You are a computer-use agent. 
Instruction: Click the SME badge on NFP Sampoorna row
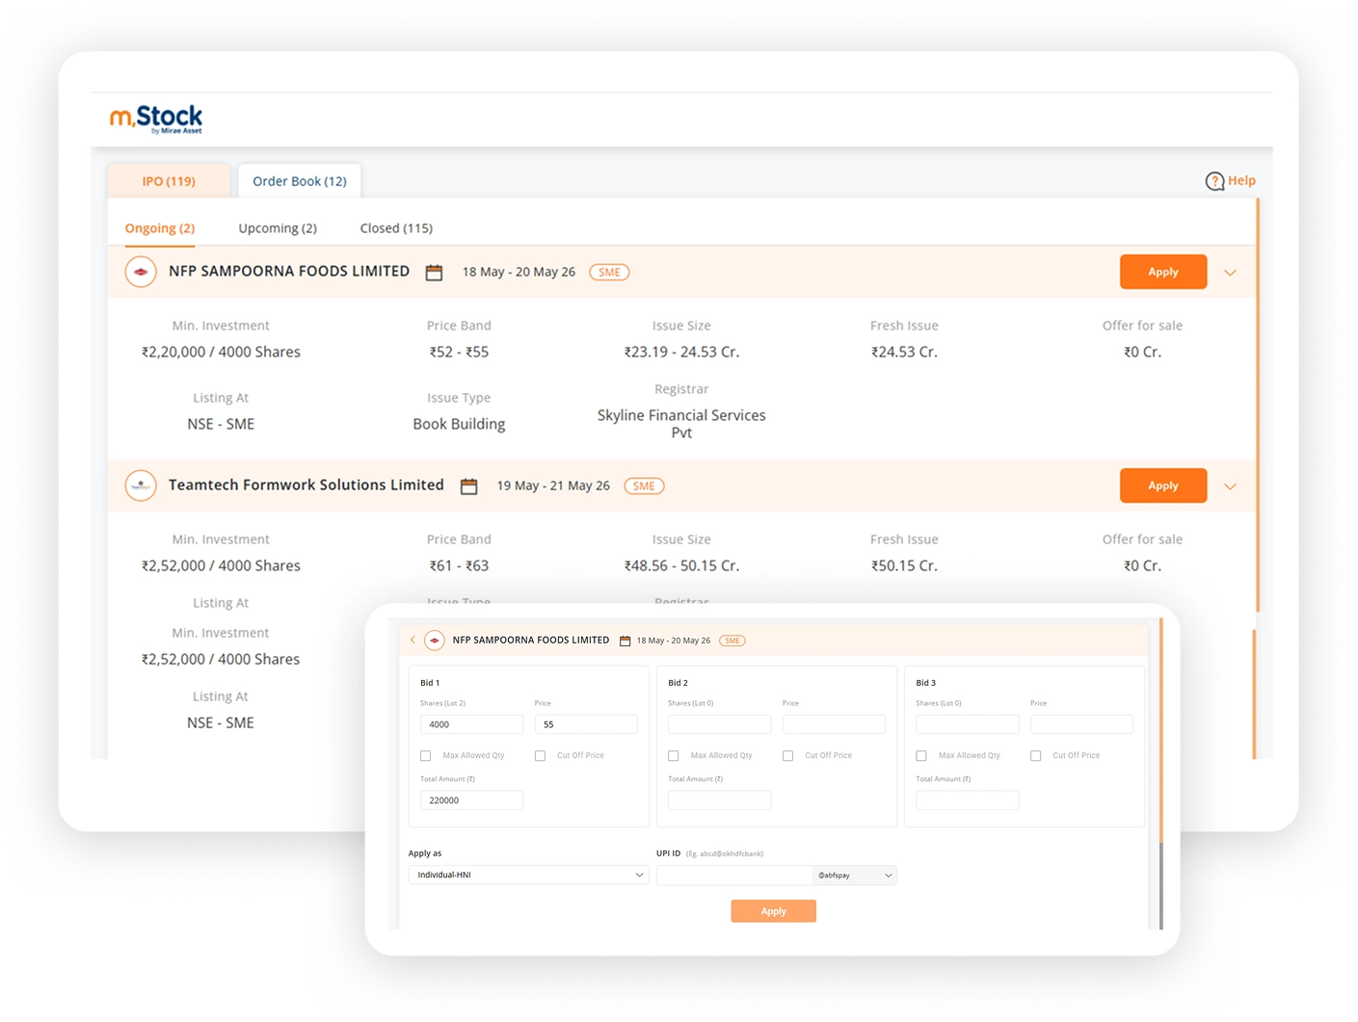609,273
